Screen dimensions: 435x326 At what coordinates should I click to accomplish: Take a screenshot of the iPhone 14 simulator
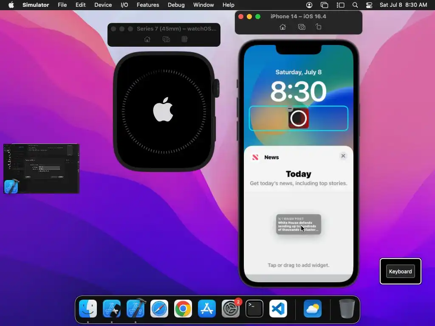302,27
